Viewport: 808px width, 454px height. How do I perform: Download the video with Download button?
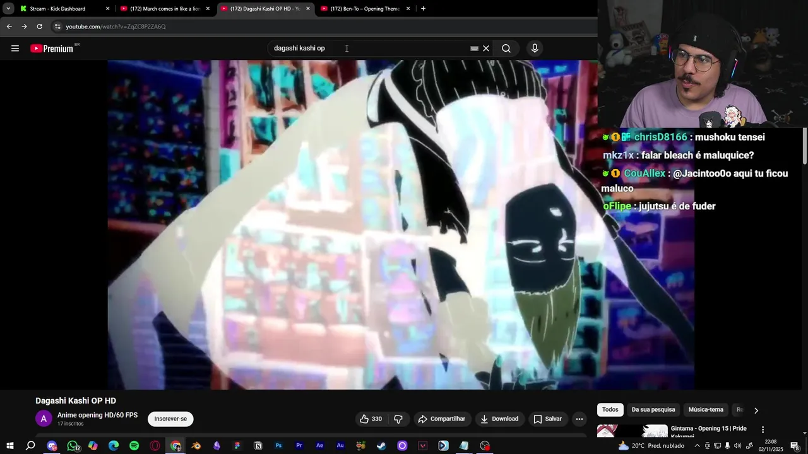[499, 419]
